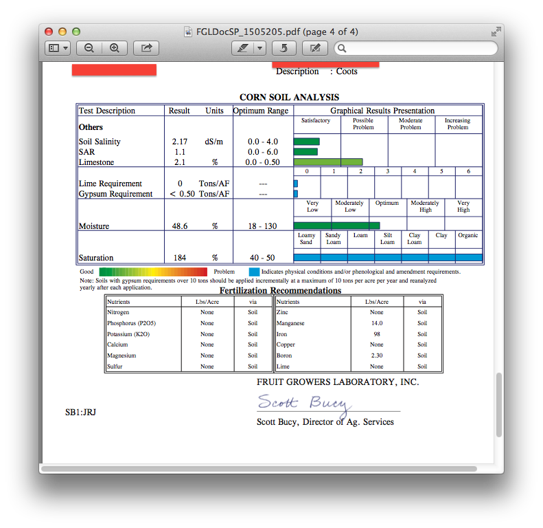Image resolution: width=543 pixels, height=528 pixels.
Task: Click the PDF document icon in title
Action: (189, 32)
